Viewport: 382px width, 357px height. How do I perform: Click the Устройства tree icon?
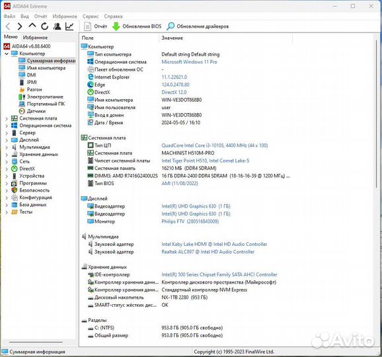pos(15,176)
